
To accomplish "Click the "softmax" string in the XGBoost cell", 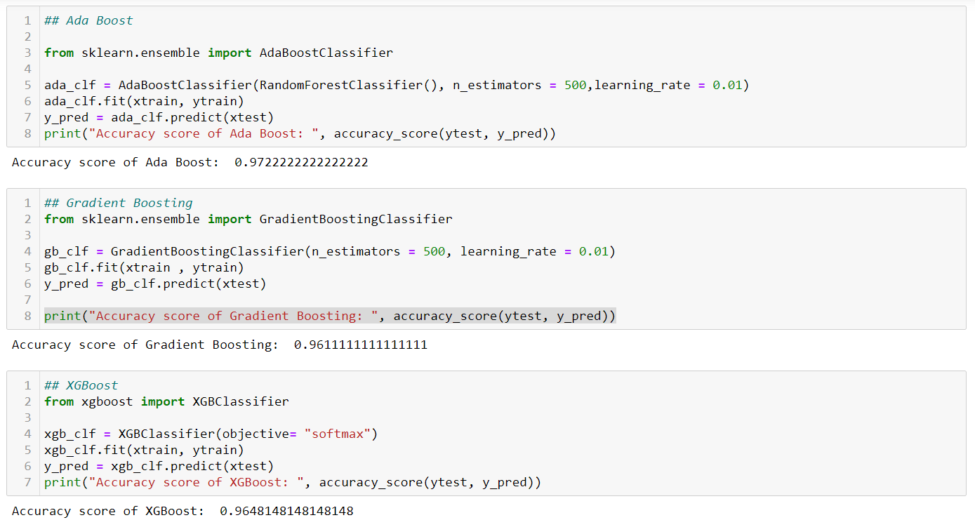I will (x=338, y=434).
